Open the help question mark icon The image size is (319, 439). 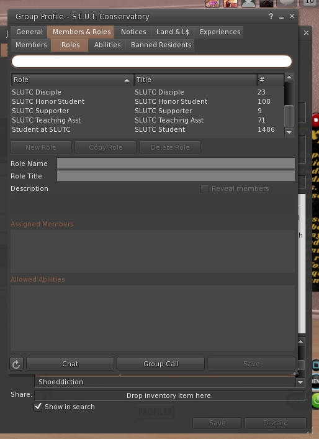click(271, 16)
